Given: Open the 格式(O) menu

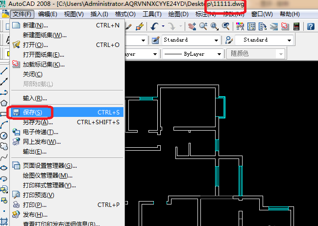Looking at the screenshot, I should [x=125, y=14].
